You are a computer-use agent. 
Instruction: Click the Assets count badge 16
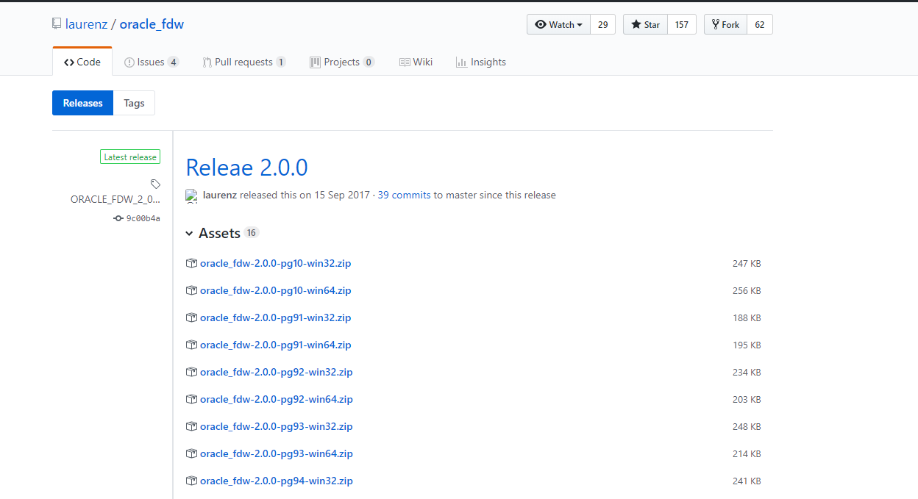click(252, 233)
